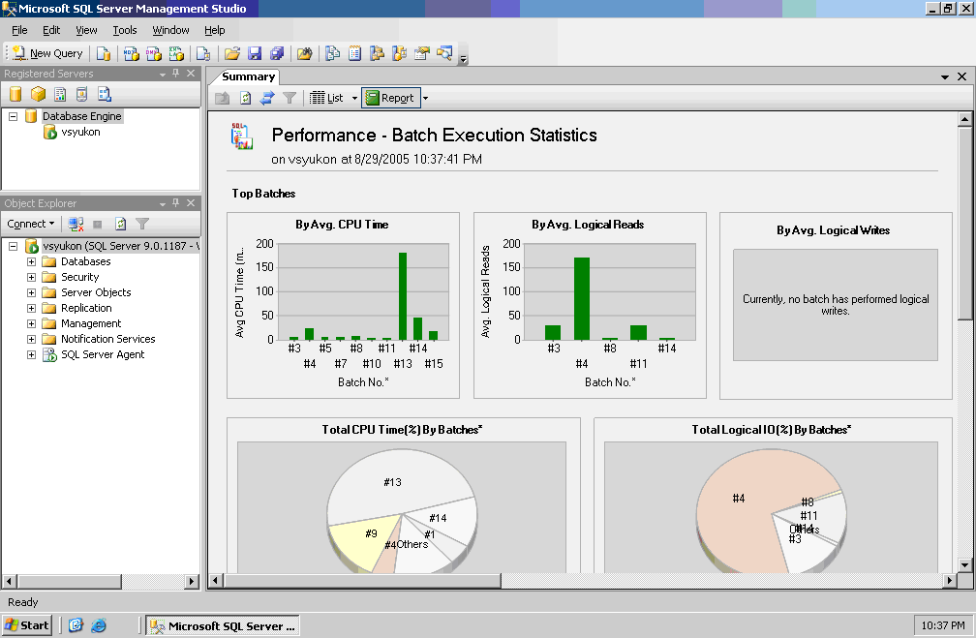Open the Tools menu
This screenshot has width=976, height=638.
click(x=124, y=30)
